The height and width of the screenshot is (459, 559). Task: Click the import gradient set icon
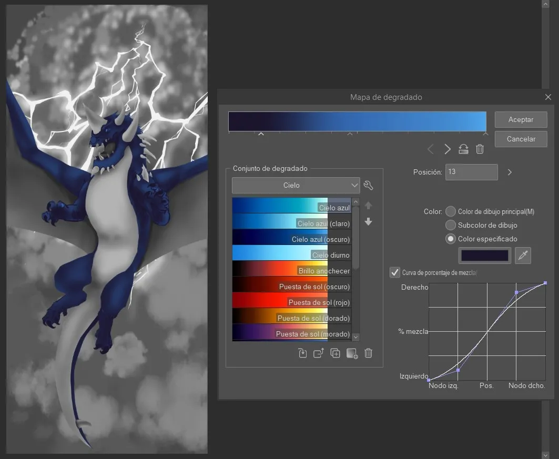(x=302, y=353)
